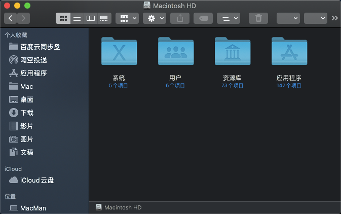The width and height of the screenshot is (341, 214).
Task: Open the gear action menu
Action: pos(155,18)
